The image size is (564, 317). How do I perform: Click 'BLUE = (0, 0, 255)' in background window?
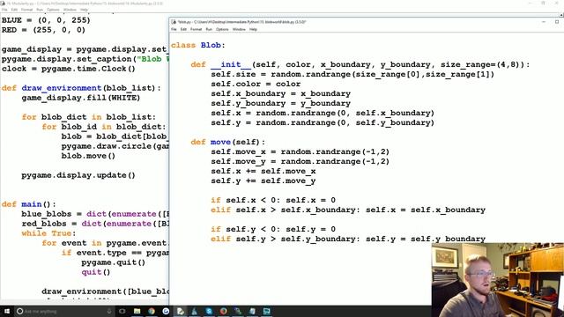46,20
